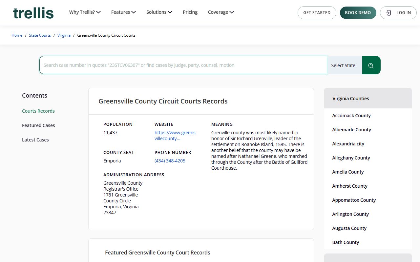
Task: Click the administration address text block
Action: coord(123,198)
